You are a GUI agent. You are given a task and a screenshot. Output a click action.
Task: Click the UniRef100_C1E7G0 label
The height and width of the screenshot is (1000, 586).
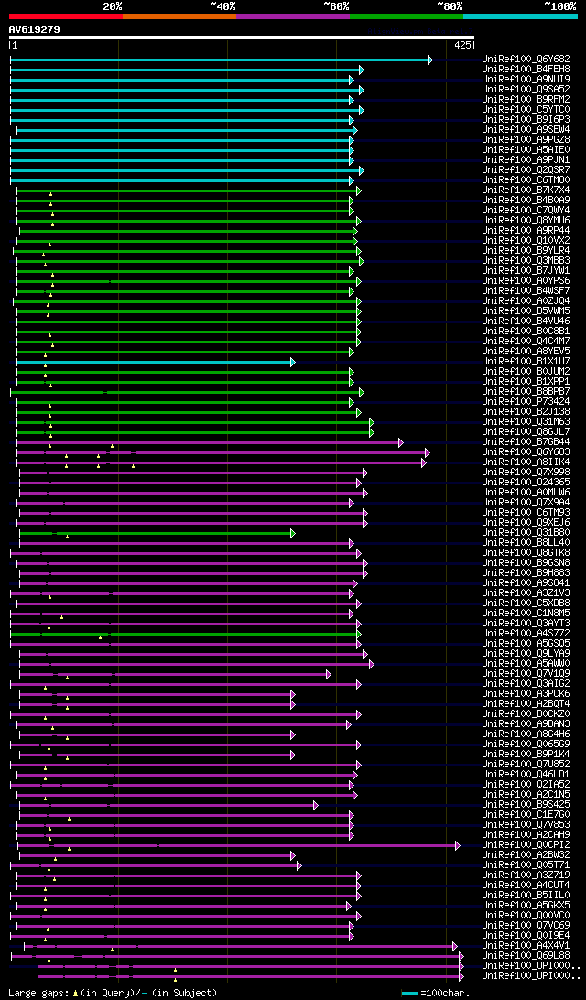pos(526,814)
